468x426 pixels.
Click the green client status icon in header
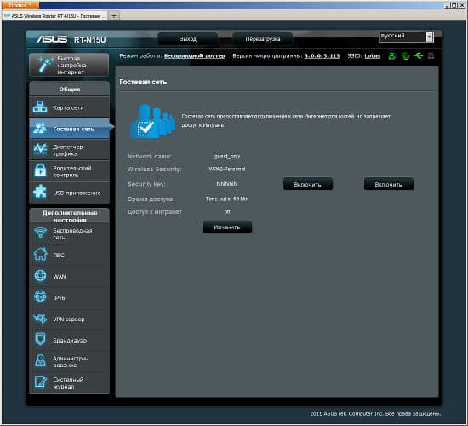point(392,56)
